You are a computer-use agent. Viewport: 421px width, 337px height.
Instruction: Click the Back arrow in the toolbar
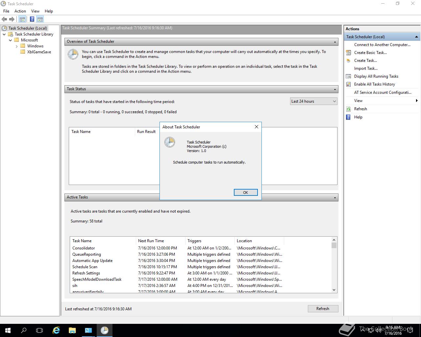[x=4, y=19]
